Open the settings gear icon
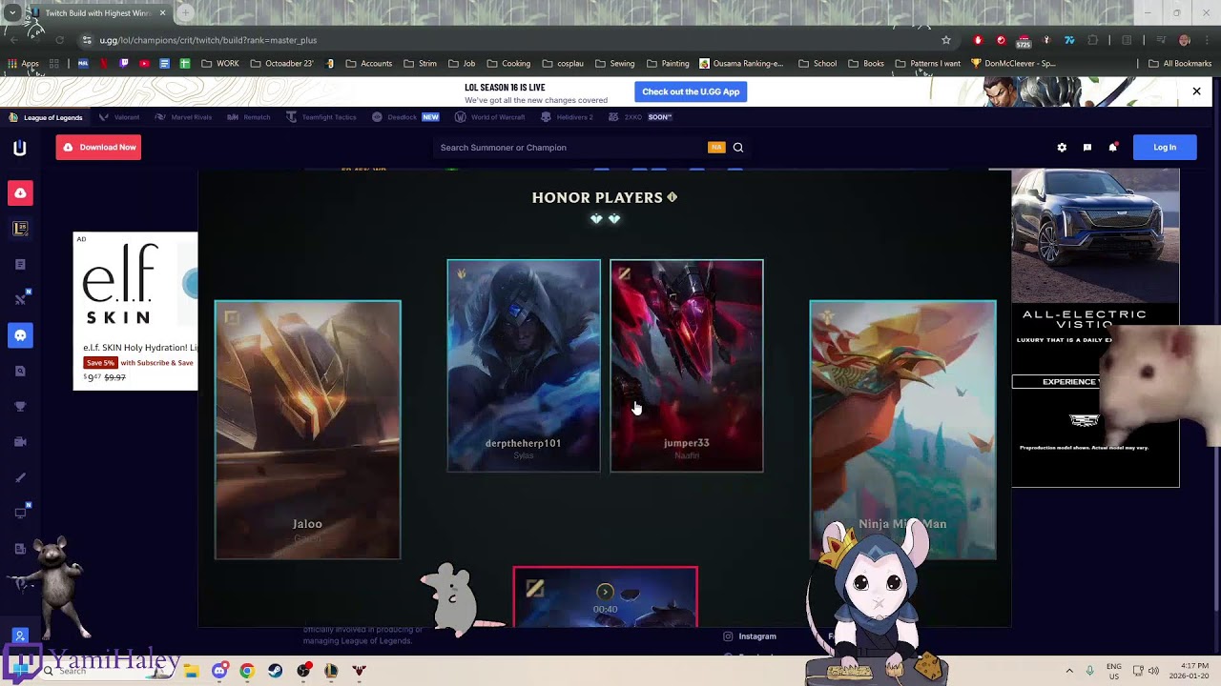The width and height of the screenshot is (1221, 686). pos(1062,148)
